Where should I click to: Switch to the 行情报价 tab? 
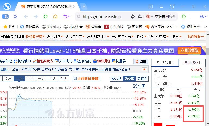click(x=165, y=62)
